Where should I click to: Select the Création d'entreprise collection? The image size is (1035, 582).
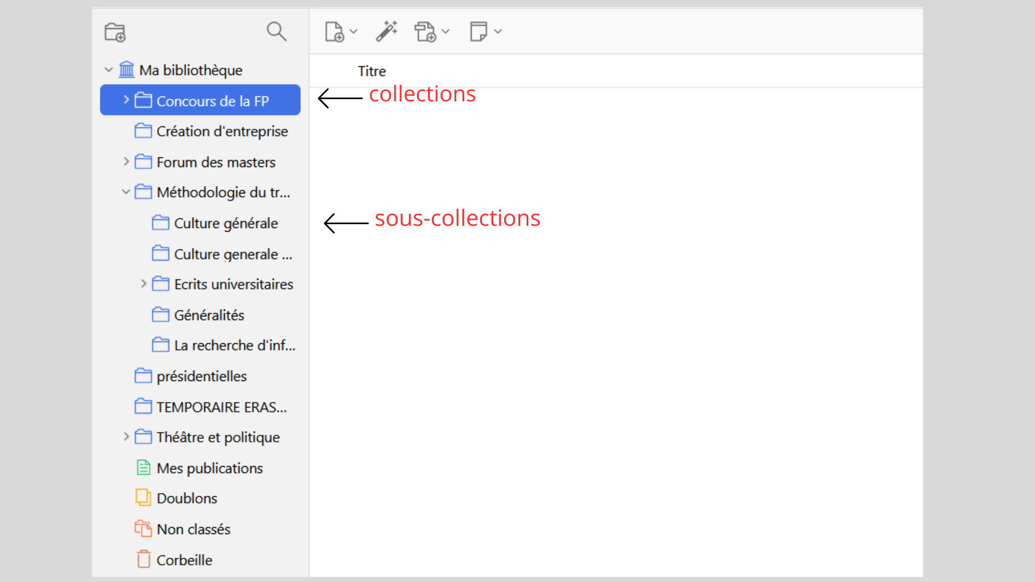tap(222, 131)
